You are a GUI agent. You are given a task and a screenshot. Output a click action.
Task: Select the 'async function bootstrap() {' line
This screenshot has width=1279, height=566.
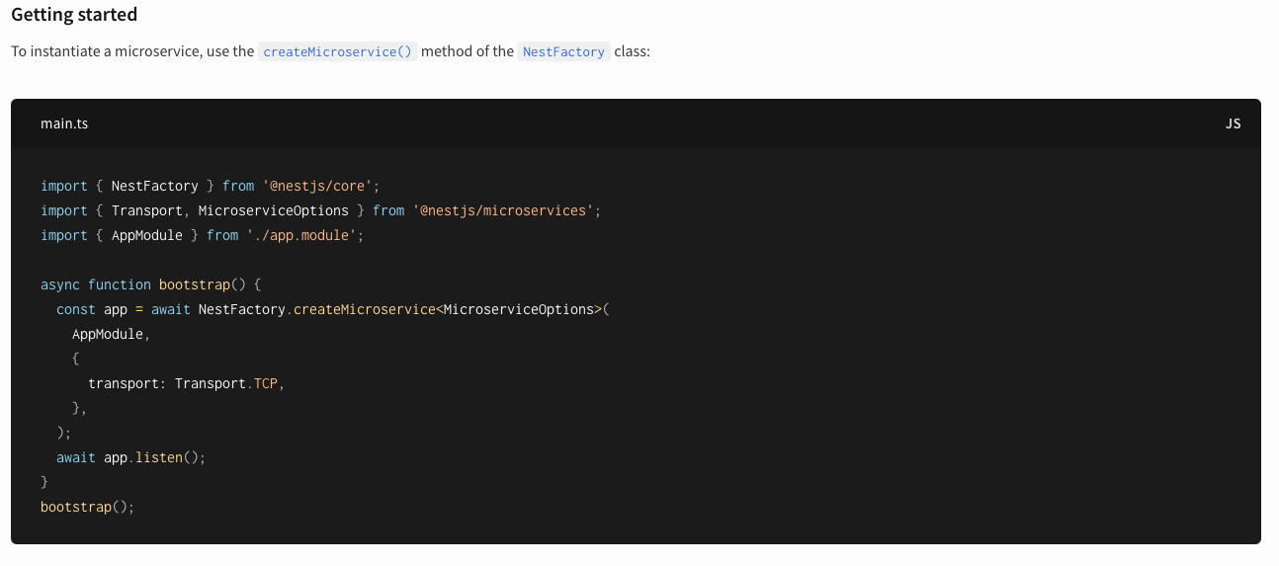(151, 284)
